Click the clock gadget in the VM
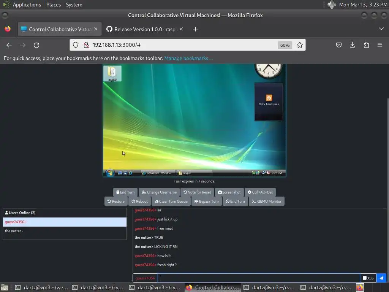This screenshot has width=389, height=292. pyautogui.click(x=269, y=71)
